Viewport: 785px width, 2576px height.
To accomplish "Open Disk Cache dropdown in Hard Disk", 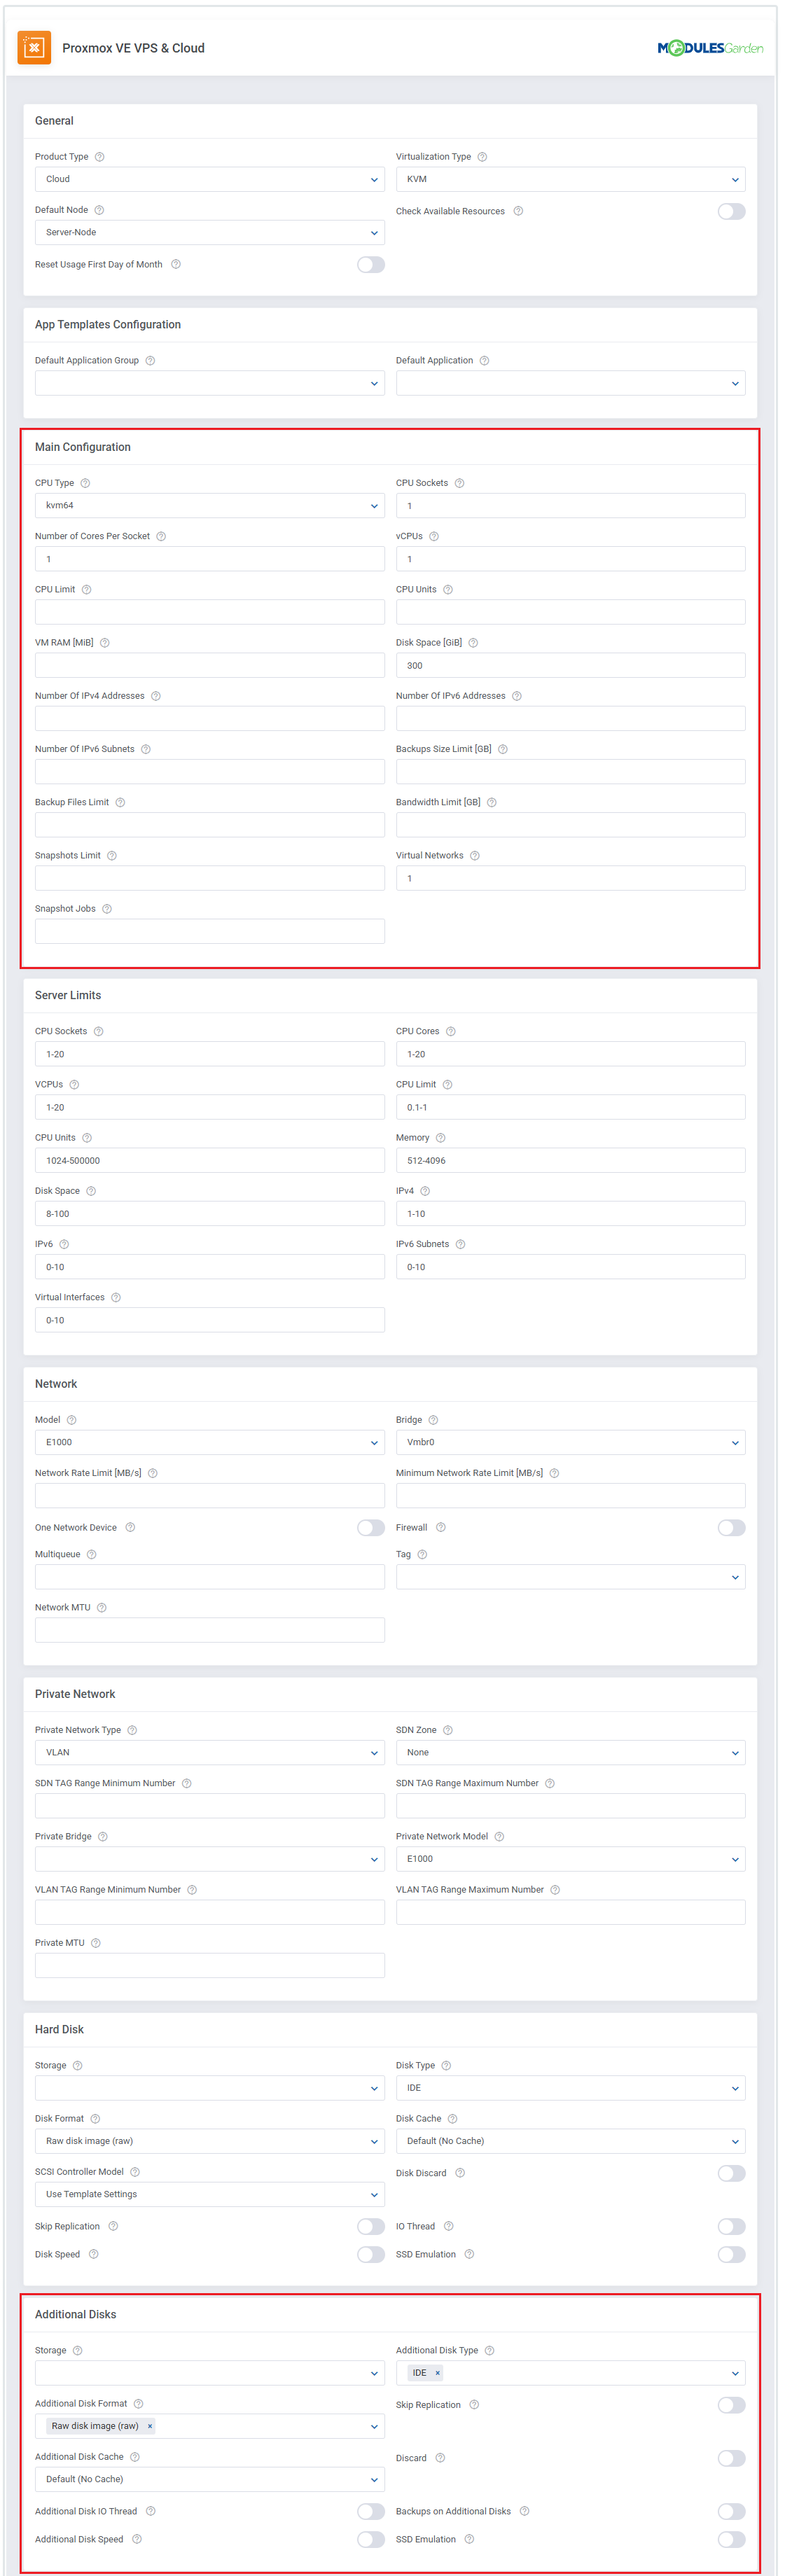I will [570, 2141].
